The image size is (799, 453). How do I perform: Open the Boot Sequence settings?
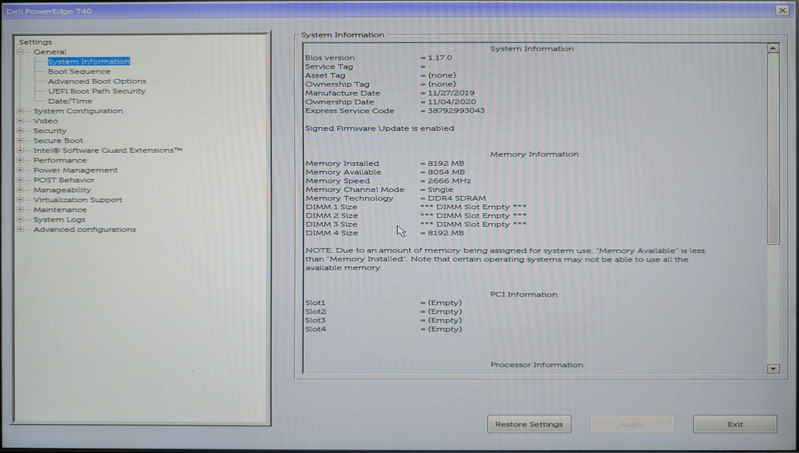click(79, 72)
